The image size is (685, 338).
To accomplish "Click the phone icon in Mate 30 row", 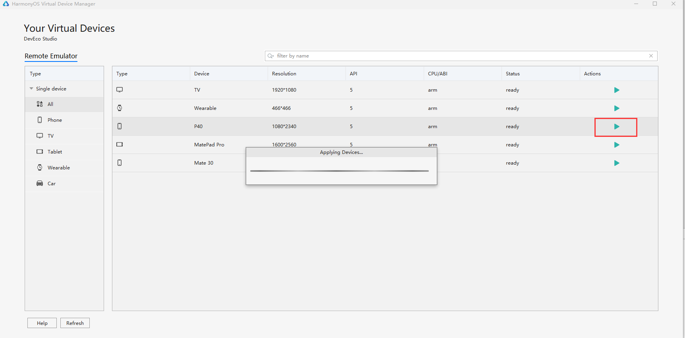I will point(120,163).
